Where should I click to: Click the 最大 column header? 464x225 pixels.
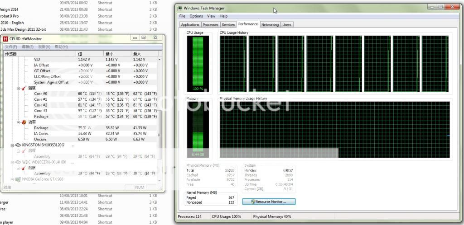[x=137, y=54]
